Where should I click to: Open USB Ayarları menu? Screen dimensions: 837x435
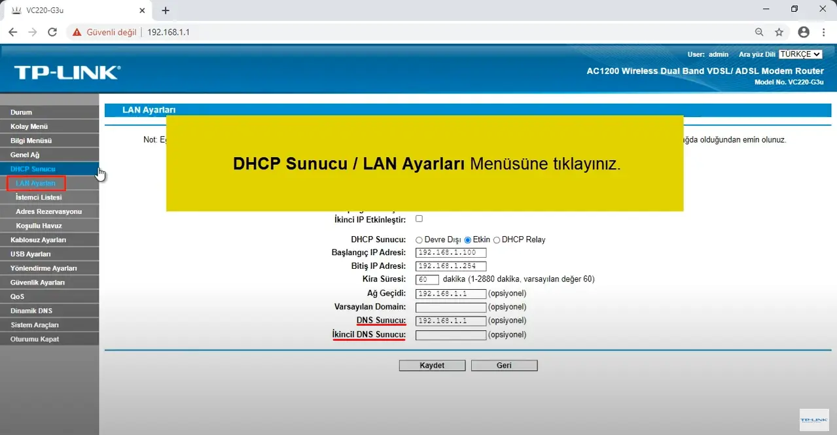pos(50,254)
